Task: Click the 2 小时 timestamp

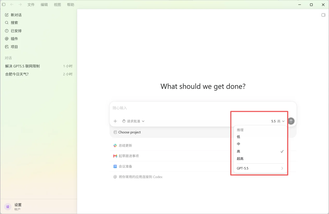Action: [x=68, y=74]
